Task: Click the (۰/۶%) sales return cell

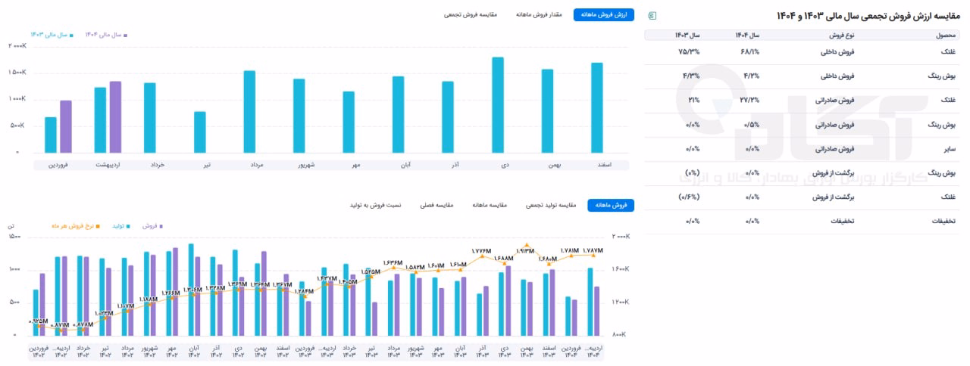Action: [x=689, y=197]
